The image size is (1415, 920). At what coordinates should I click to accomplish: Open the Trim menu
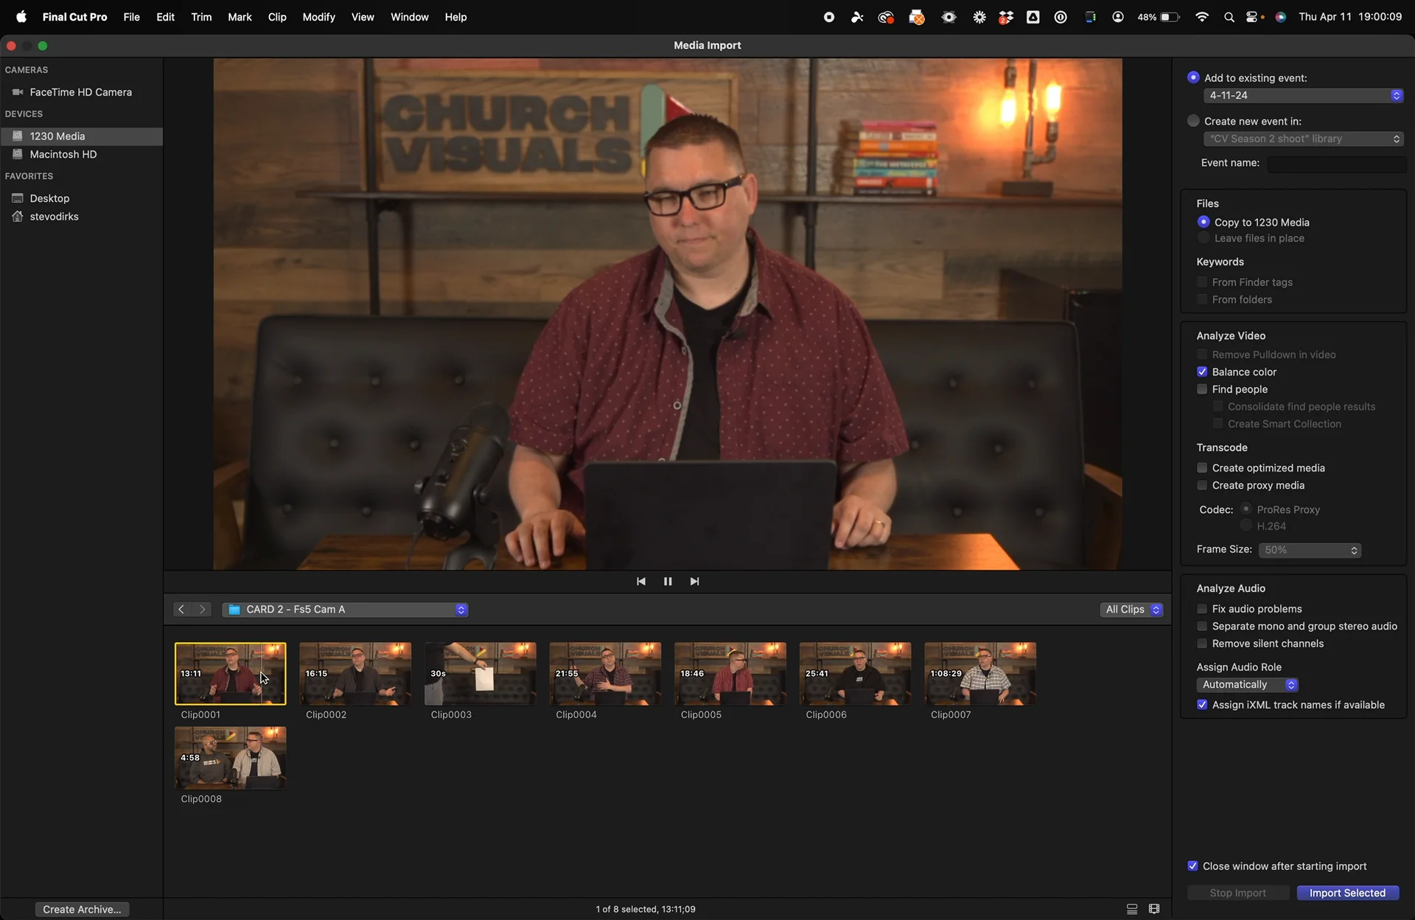(201, 17)
